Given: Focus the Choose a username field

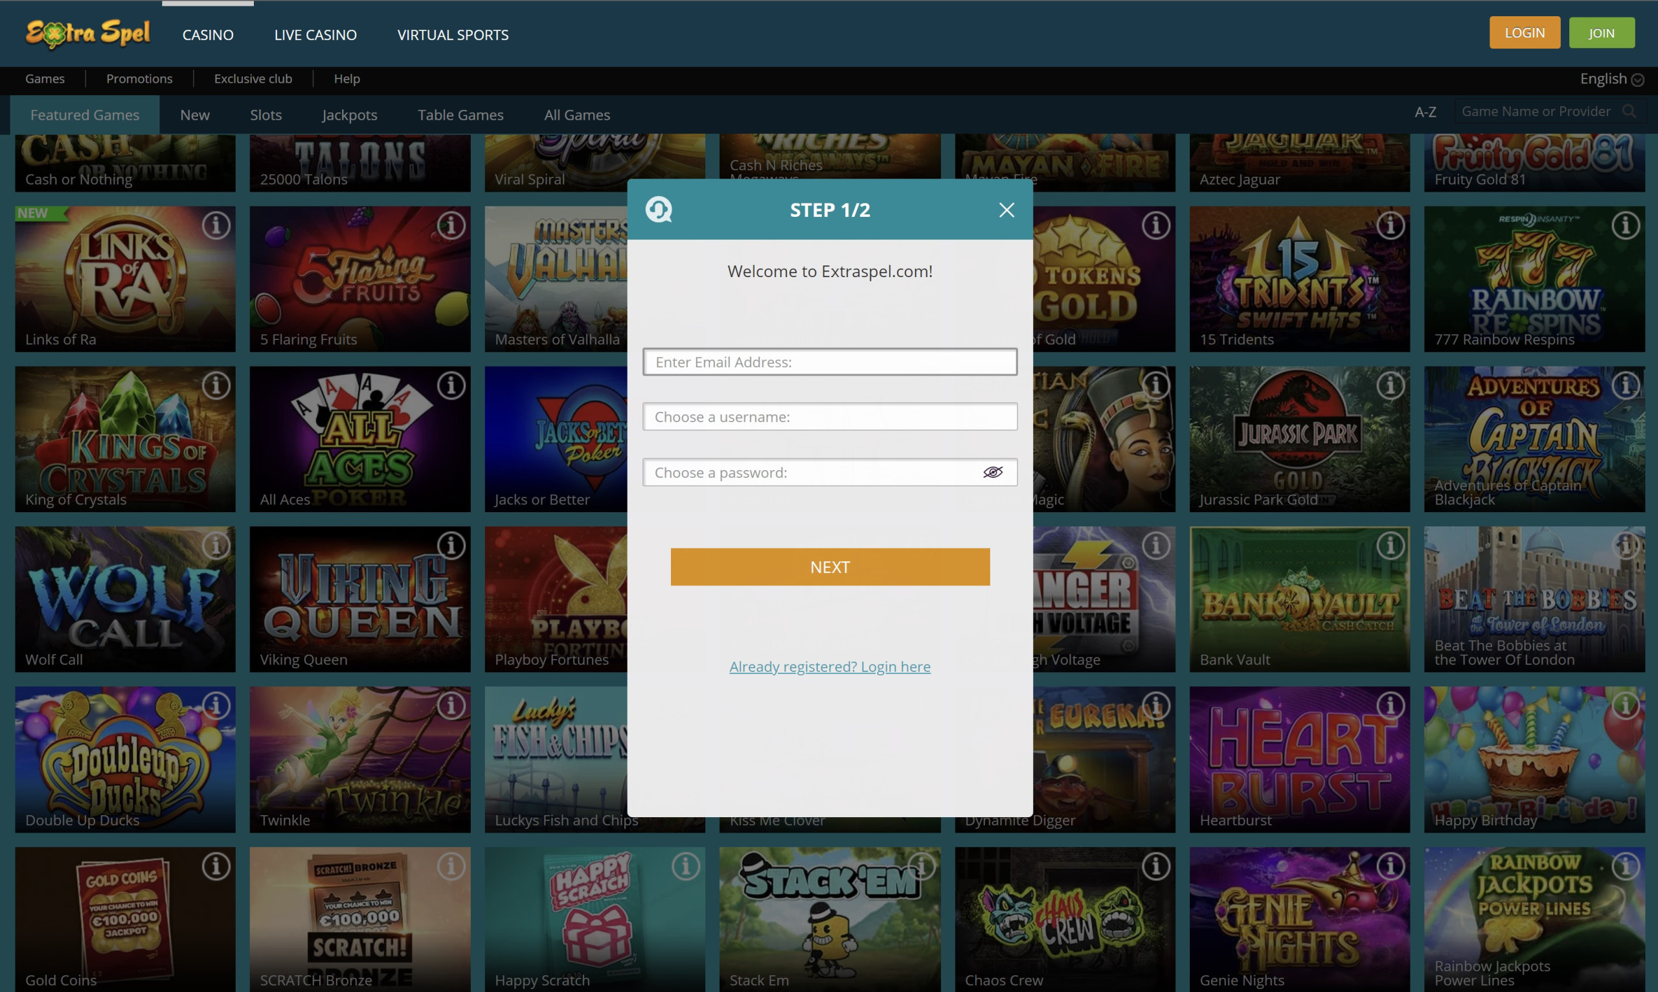Looking at the screenshot, I should point(830,416).
